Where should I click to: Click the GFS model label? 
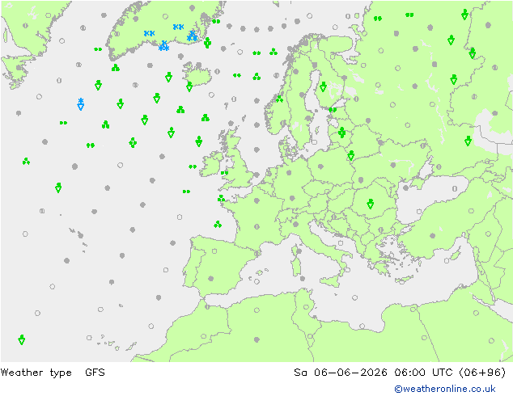95,373
